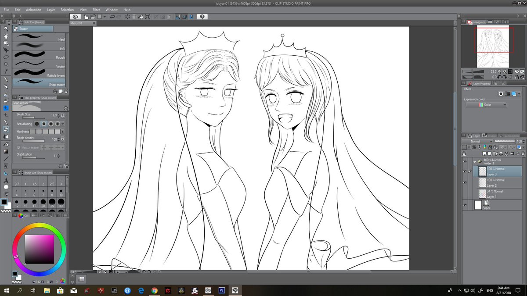This screenshot has width=527, height=296.
Task: Click Navigator canvas thumbnail
Action: pyautogui.click(x=492, y=46)
